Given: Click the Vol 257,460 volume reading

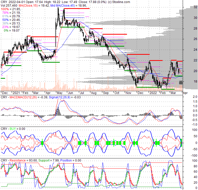Looking at the screenshot, I should pos(9,6).
